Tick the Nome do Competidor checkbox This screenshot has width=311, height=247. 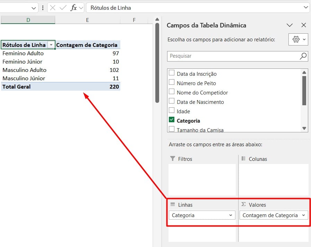click(x=172, y=92)
